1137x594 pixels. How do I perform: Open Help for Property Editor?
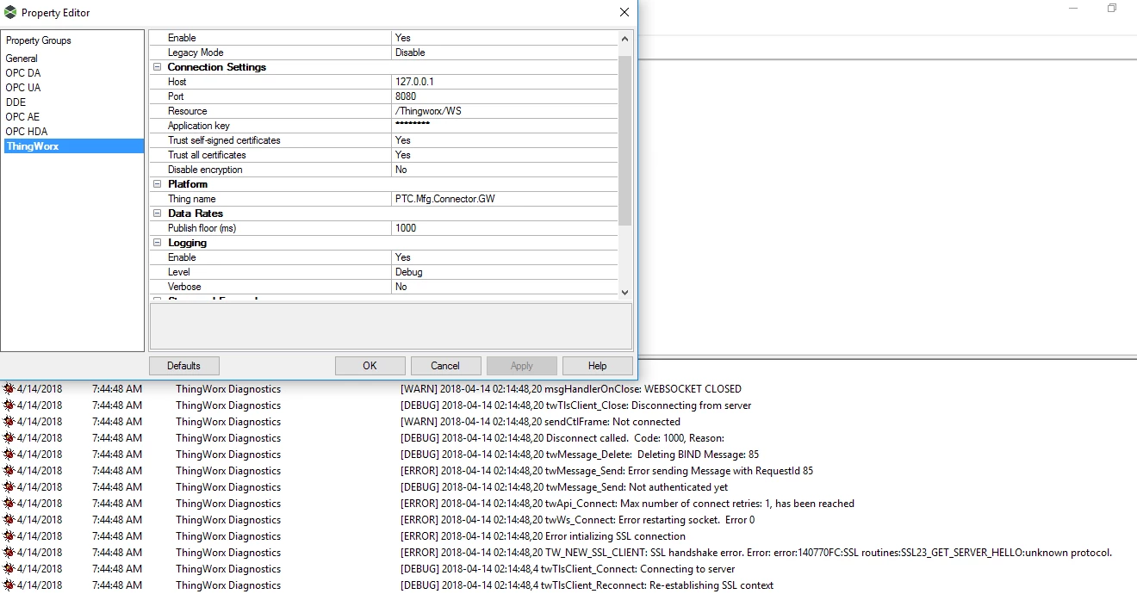pyautogui.click(x=597, y=366)
